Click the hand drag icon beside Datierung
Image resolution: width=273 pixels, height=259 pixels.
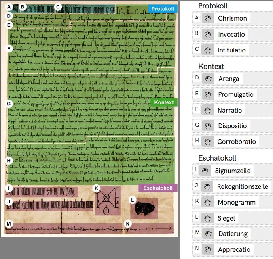[207, 234]
